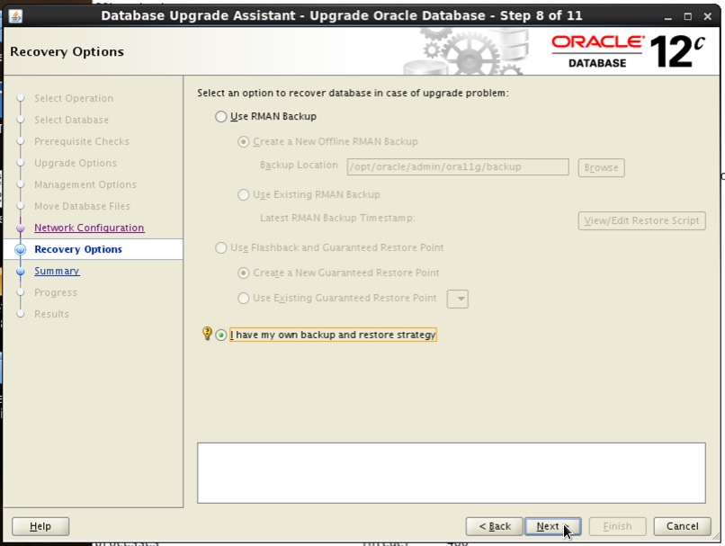Click the Backup Location path field
Screen dimensions: 725x546
[458, 167]
